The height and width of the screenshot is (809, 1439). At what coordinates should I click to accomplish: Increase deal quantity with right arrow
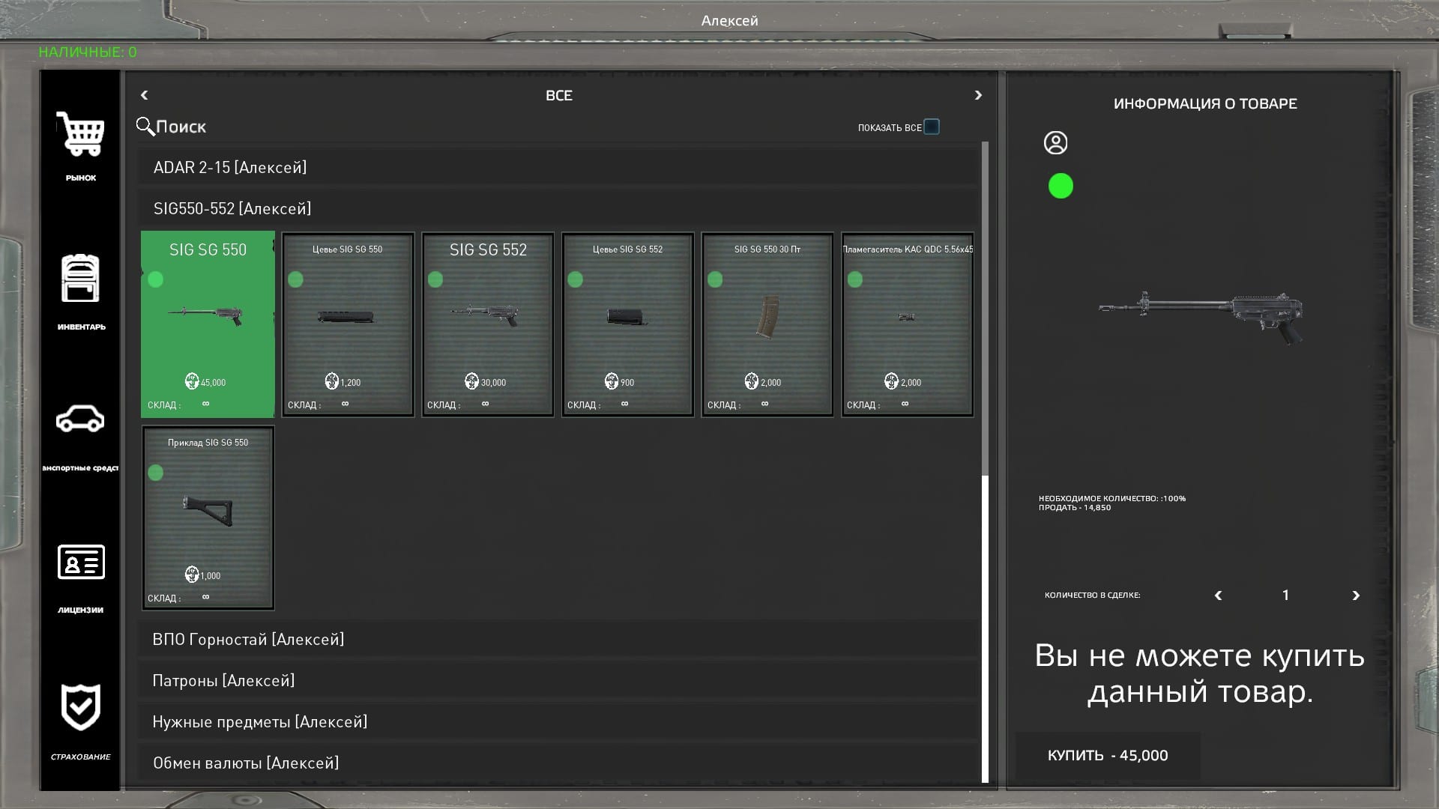[x=1355, y=596]
